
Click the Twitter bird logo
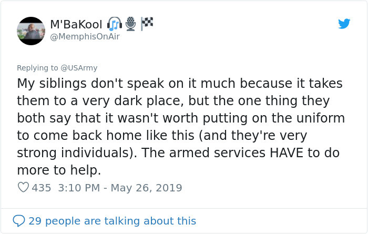(x=344, y=24)
